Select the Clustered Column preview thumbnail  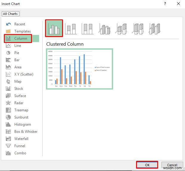click(79, 69)
